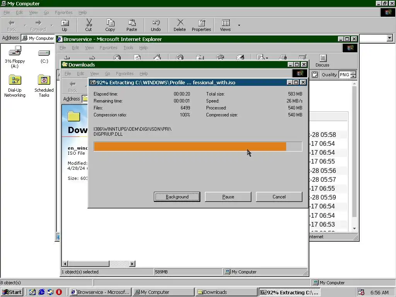The height and width of the screenshot is (297, 396).
Task: Click the 6:56 AM clock
Action: pos(379,292)
